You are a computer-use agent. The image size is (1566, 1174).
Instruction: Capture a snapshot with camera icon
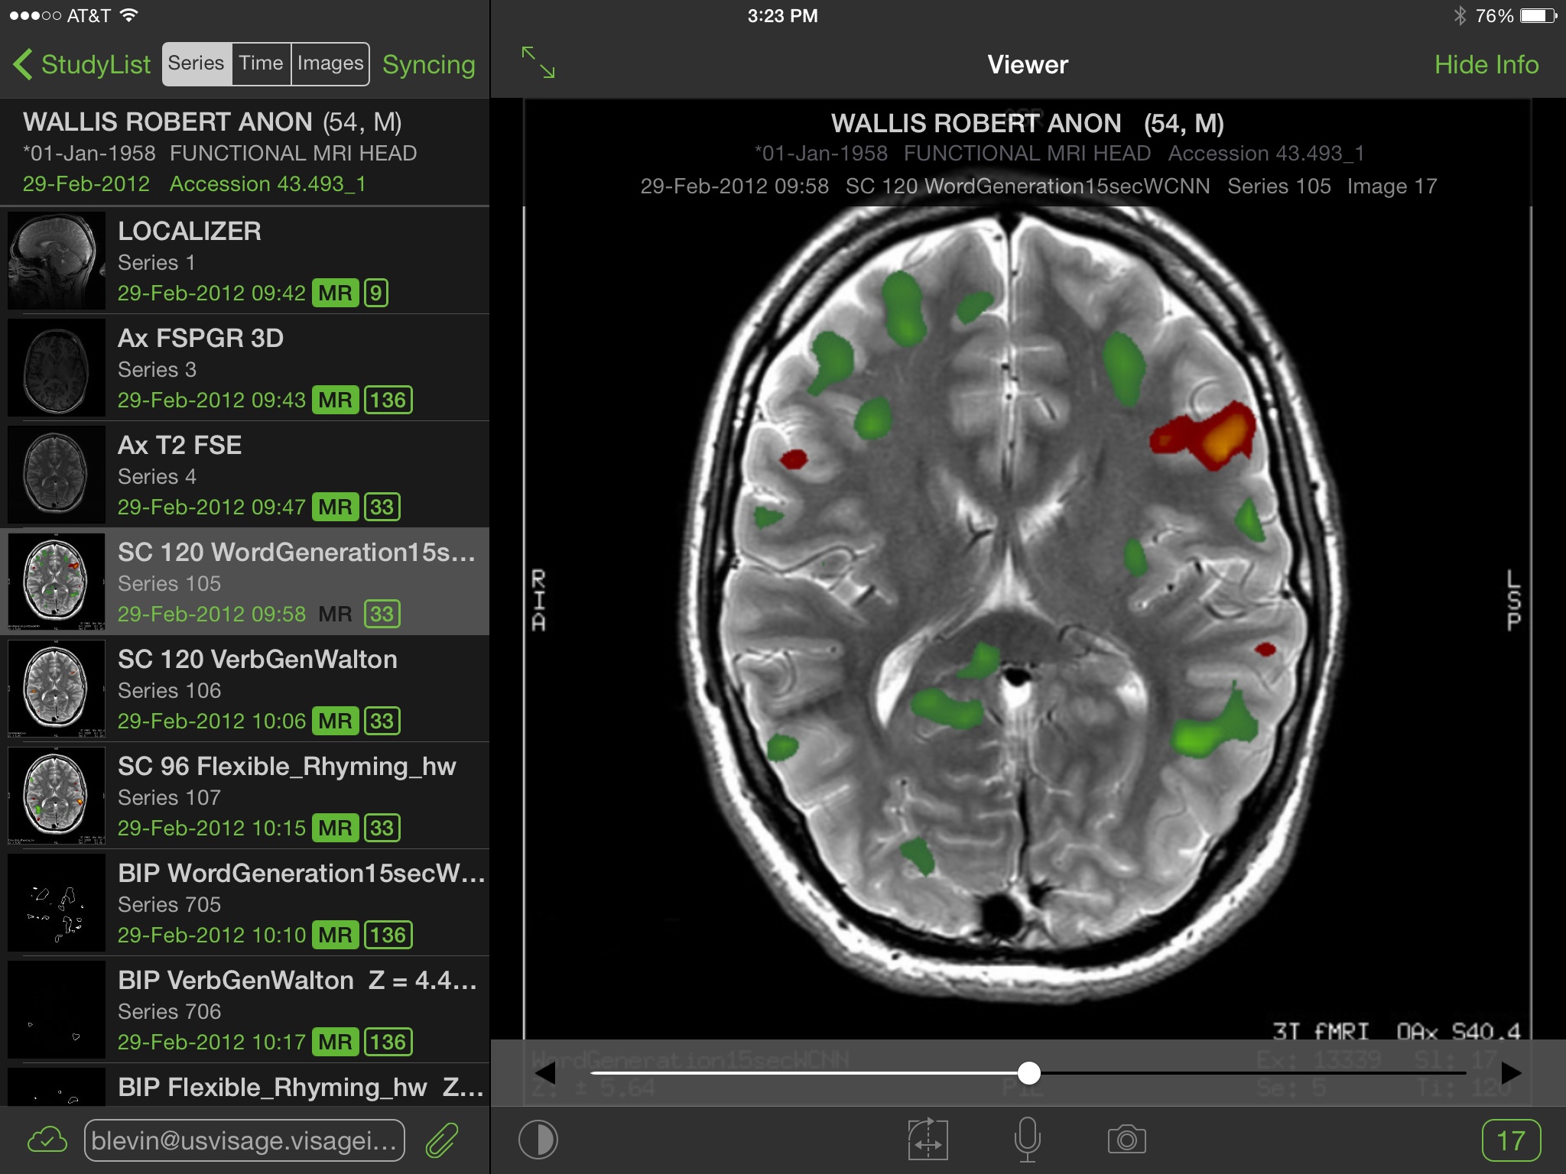(x=1126, y=1140)
